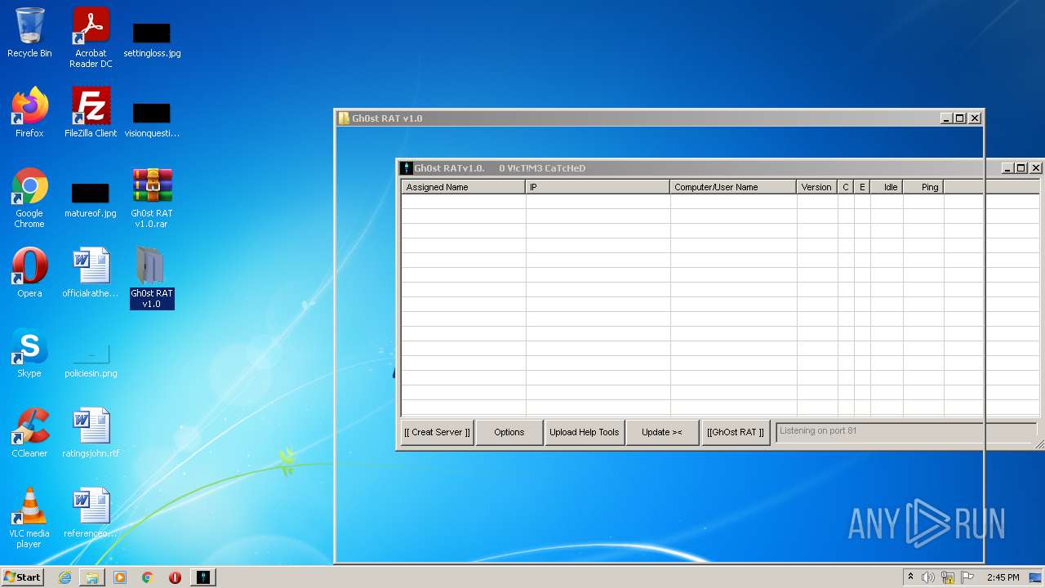The image size is (1045, 588).
Task: Select policiesin.png desktop file
Action: point(91,359)
